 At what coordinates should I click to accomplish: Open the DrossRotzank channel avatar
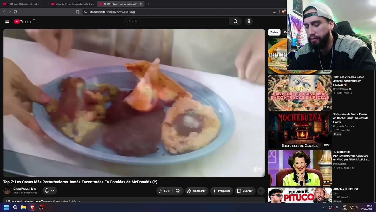coord(7,191)
